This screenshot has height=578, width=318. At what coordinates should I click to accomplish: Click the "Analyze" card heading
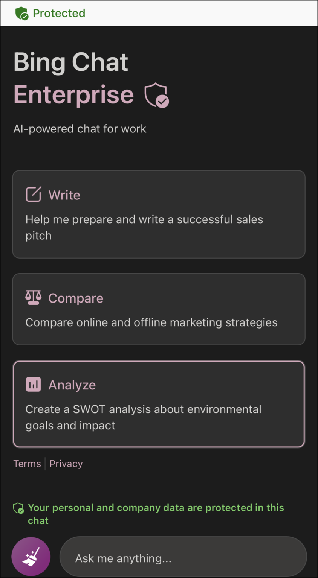[x=72, y=385]
